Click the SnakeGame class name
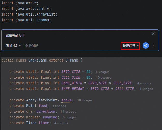The image size is (162, 130). coord(37,60)
